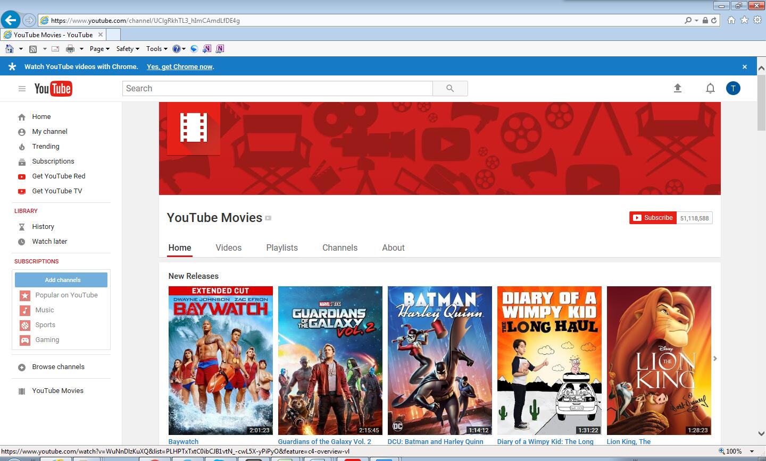Image resolution: width=766 pixels, height=461 pixels.
Task: Click the Add channels button
Action: pos(62,280)
